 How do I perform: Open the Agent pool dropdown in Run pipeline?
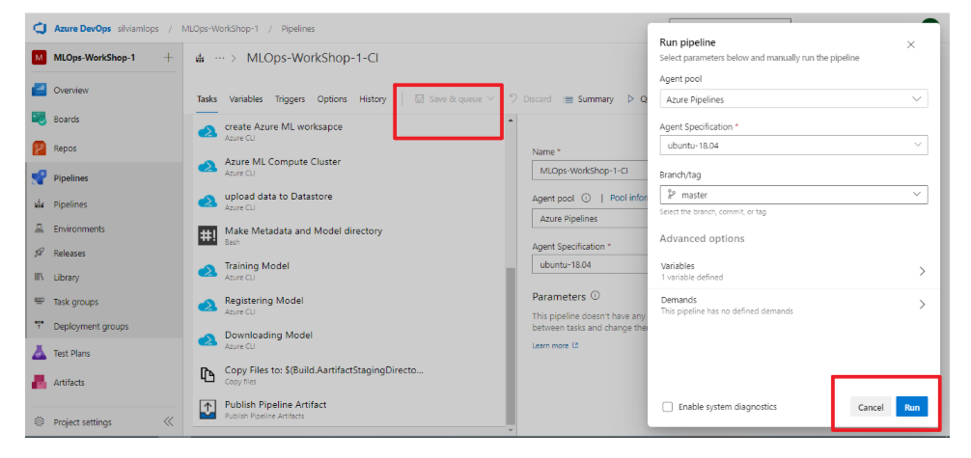click(x=794, y=99)
